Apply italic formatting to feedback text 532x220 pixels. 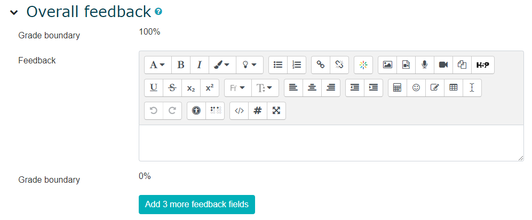(199, 65)
